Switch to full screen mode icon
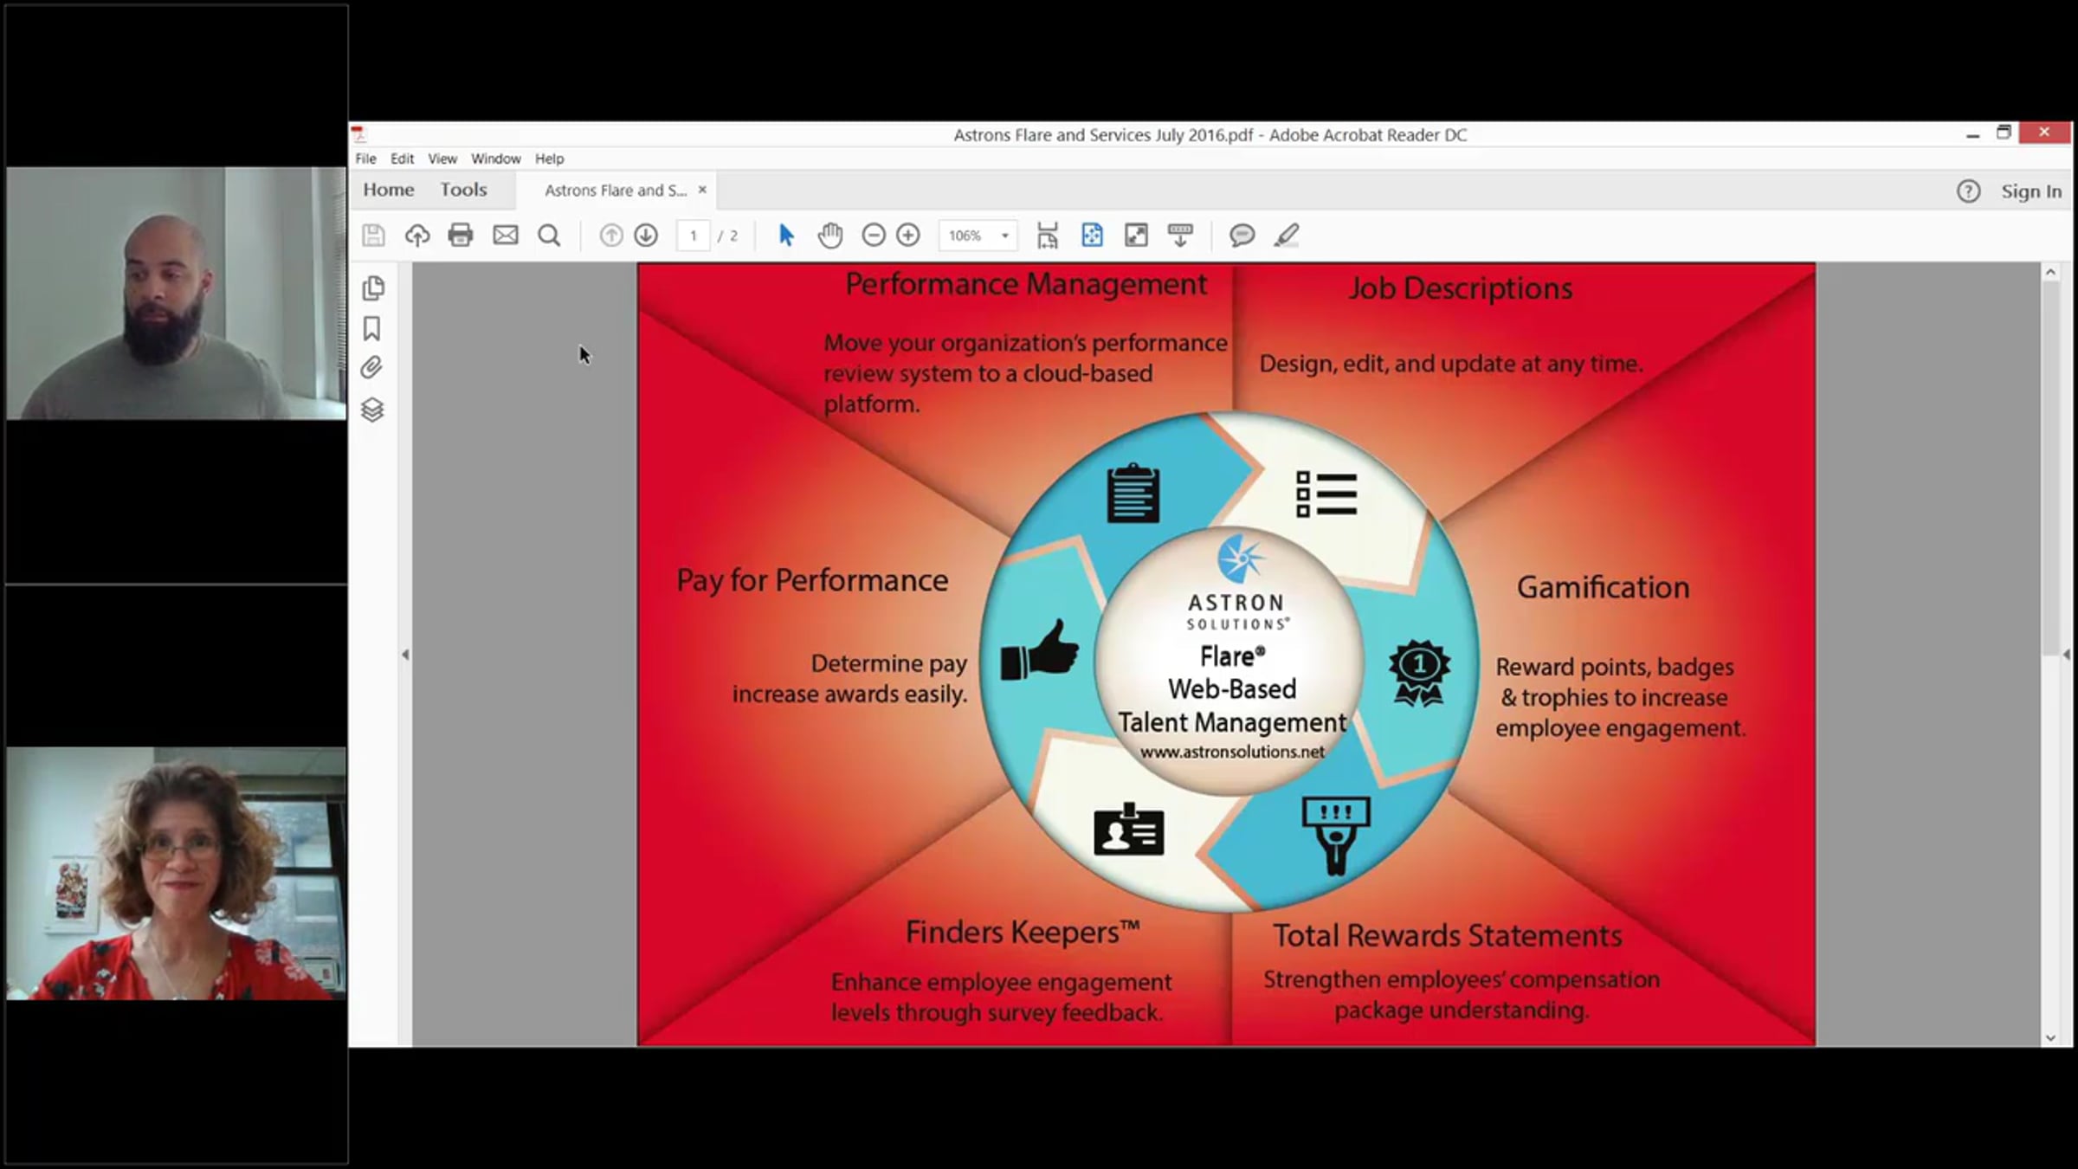Image resolution: width=2078 pixels, height=1169 pixels. tap(1136, 236)
